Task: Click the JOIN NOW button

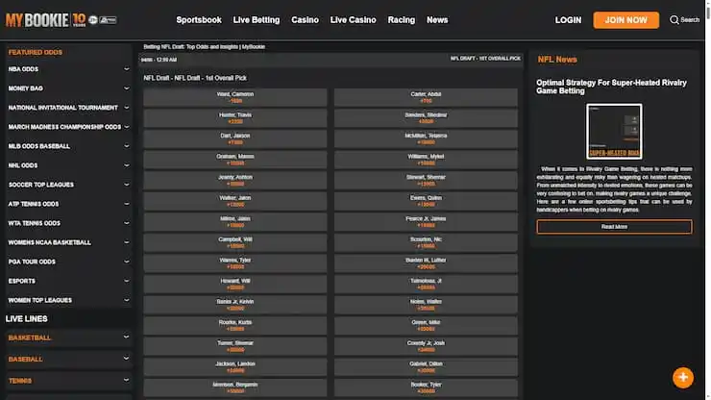Action: point(625,20)
